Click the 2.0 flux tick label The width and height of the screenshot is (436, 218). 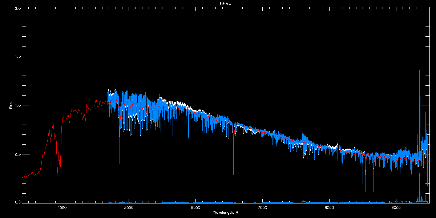coord(17,8)
